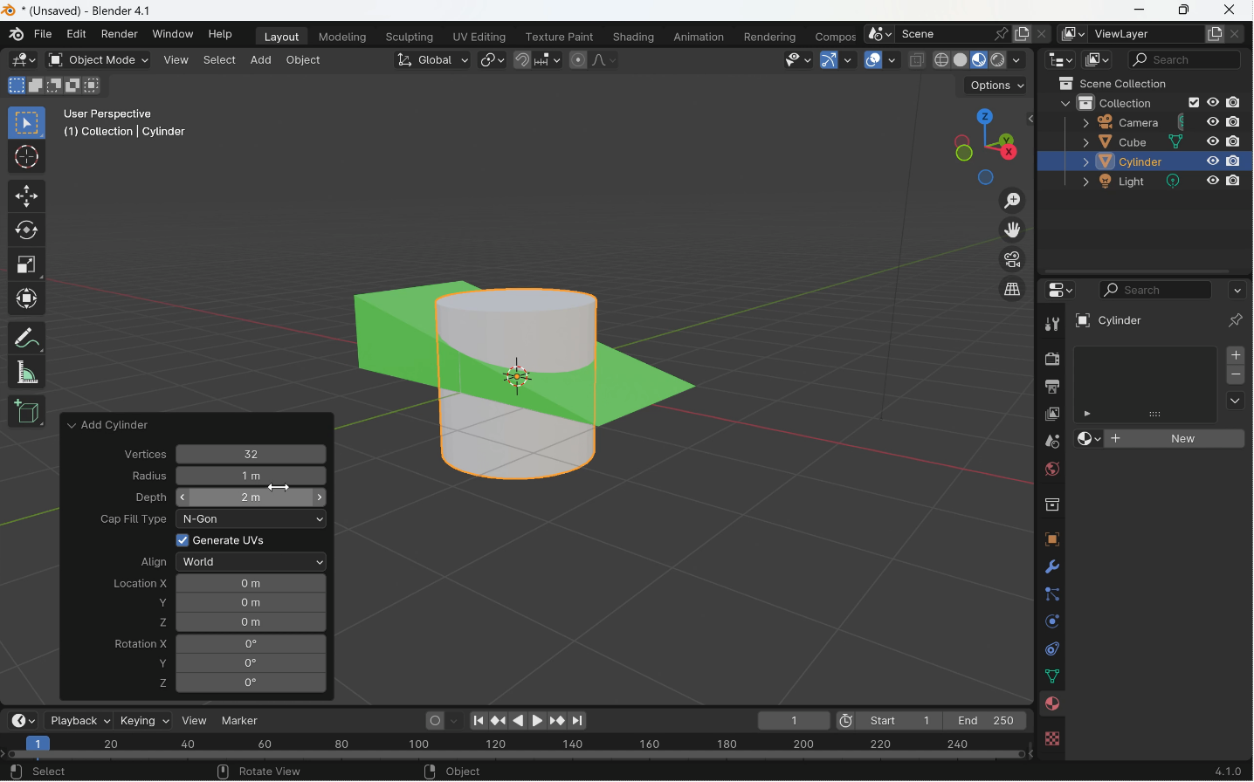Choose the Transform tool
This screenshot has width=1254, height=782.
click(26, 298)
